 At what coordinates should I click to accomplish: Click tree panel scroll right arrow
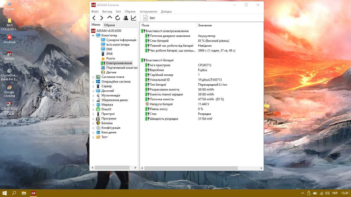point(135,168)
